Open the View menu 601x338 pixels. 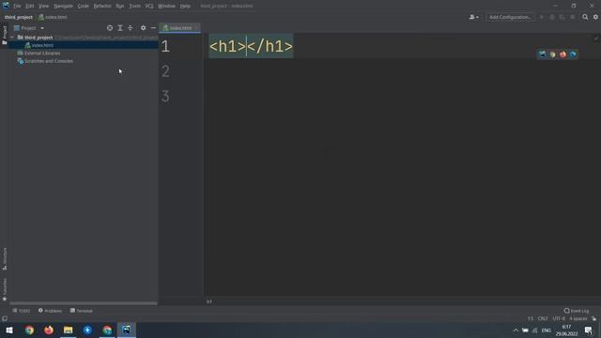click(x=44, y=6)
